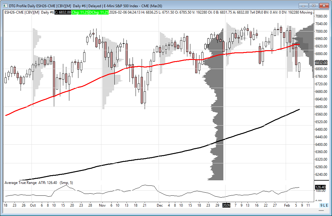
Task: Maximize the DTG Profile chart window
Action: pyautogui.click(x=314, y=5)
